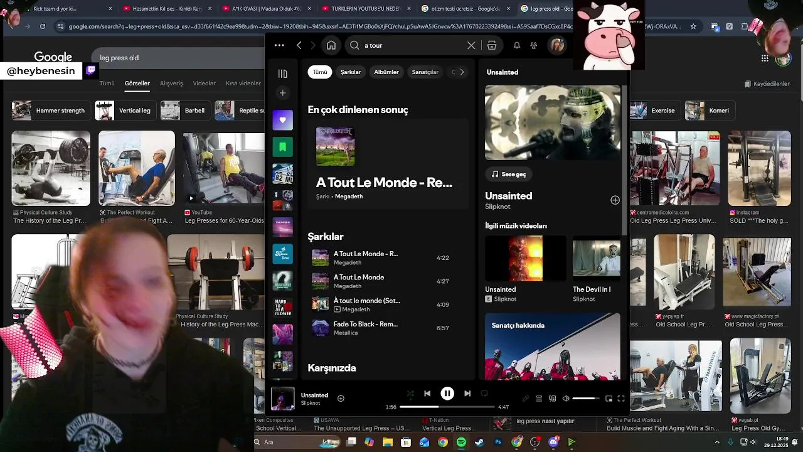Open Your Library in Spotify sidebar
803x452 pixels.
(283, 73)
